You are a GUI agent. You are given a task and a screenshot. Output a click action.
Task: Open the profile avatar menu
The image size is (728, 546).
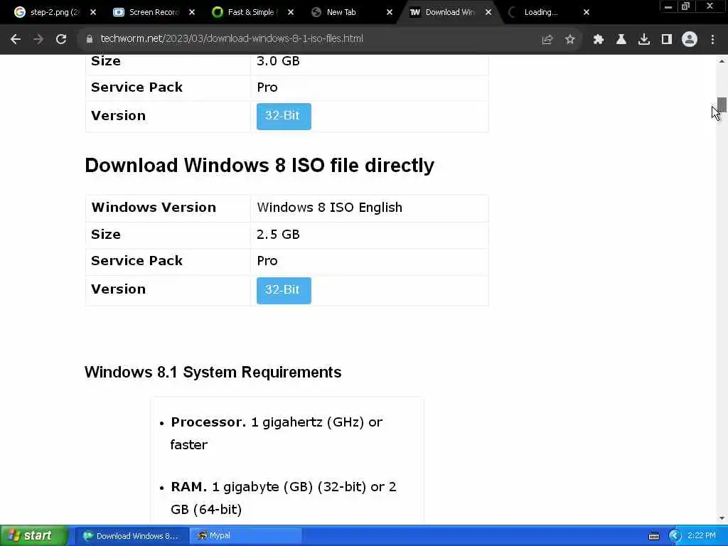[690, 40]
